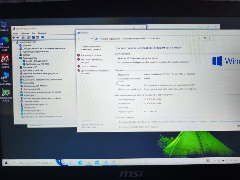
Task: Refresh the System window address bar
Action: (x=205, y=38)
